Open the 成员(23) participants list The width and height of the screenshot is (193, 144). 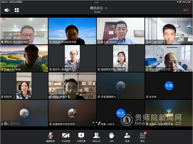96,137
